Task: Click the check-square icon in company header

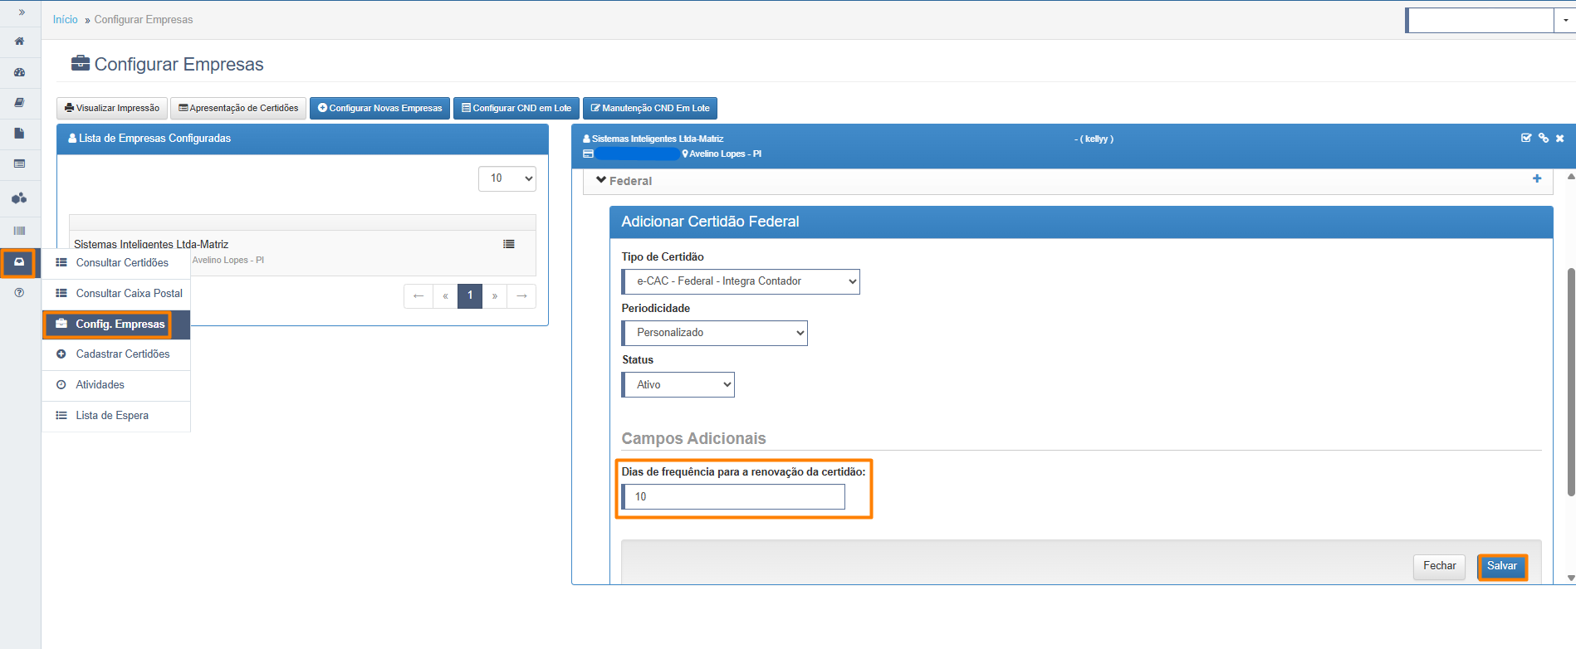Action: point(1525,139)
